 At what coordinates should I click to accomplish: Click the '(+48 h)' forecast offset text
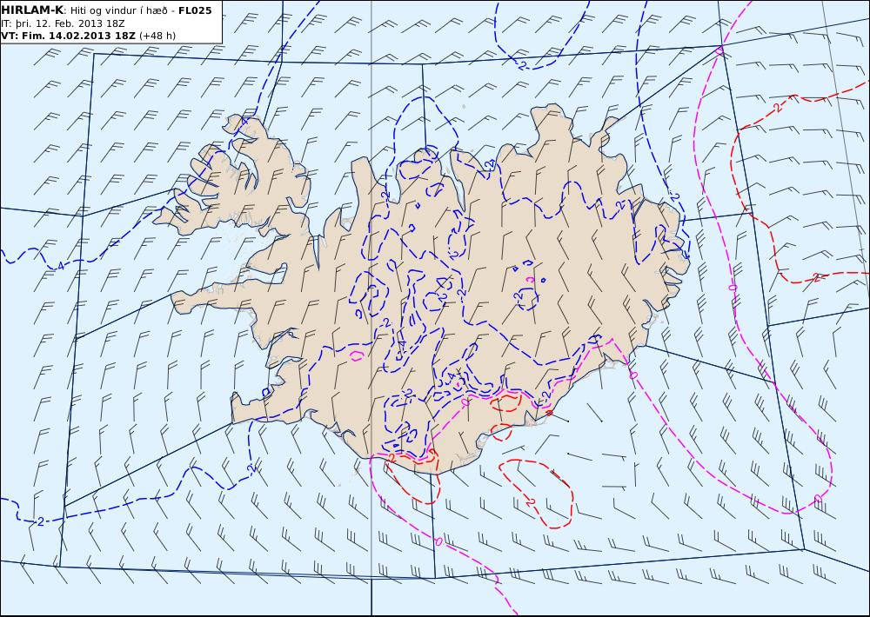click(x=157, y=36)
